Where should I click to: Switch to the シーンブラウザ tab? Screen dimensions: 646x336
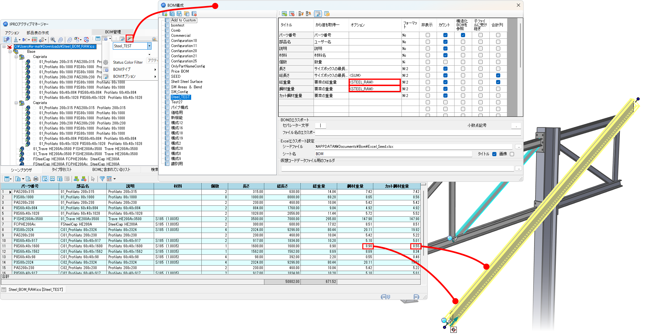click(21, 170)
